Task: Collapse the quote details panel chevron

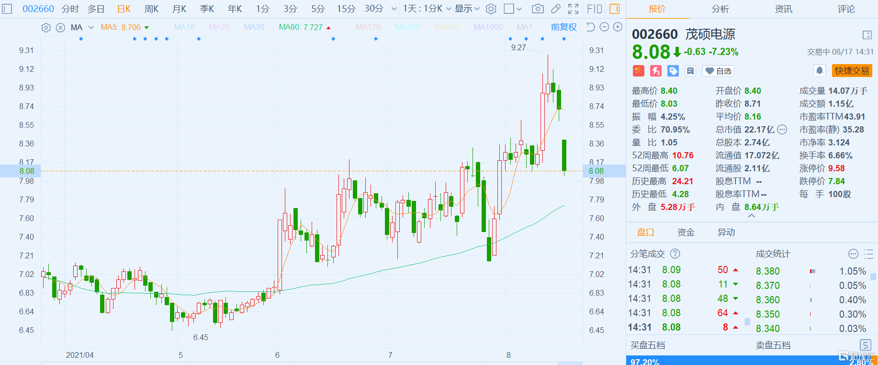Action: (752, 216)
